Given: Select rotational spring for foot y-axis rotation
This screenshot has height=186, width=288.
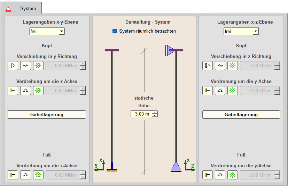Looking at the screenshot, I should point(220,175).
